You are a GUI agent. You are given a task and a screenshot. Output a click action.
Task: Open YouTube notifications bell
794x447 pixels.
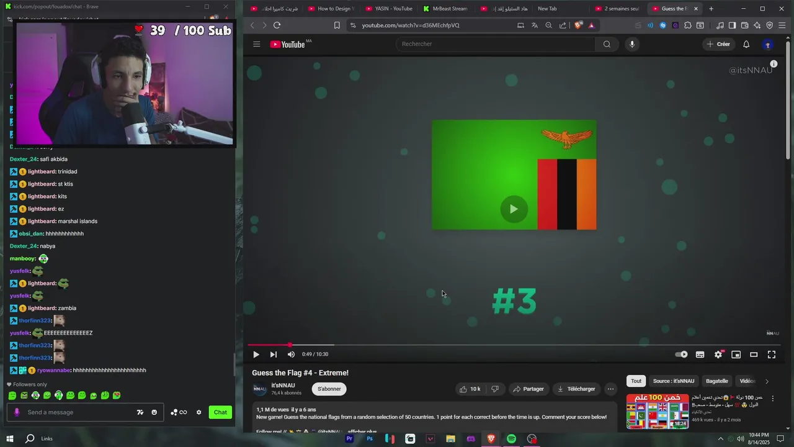[746, 44]
